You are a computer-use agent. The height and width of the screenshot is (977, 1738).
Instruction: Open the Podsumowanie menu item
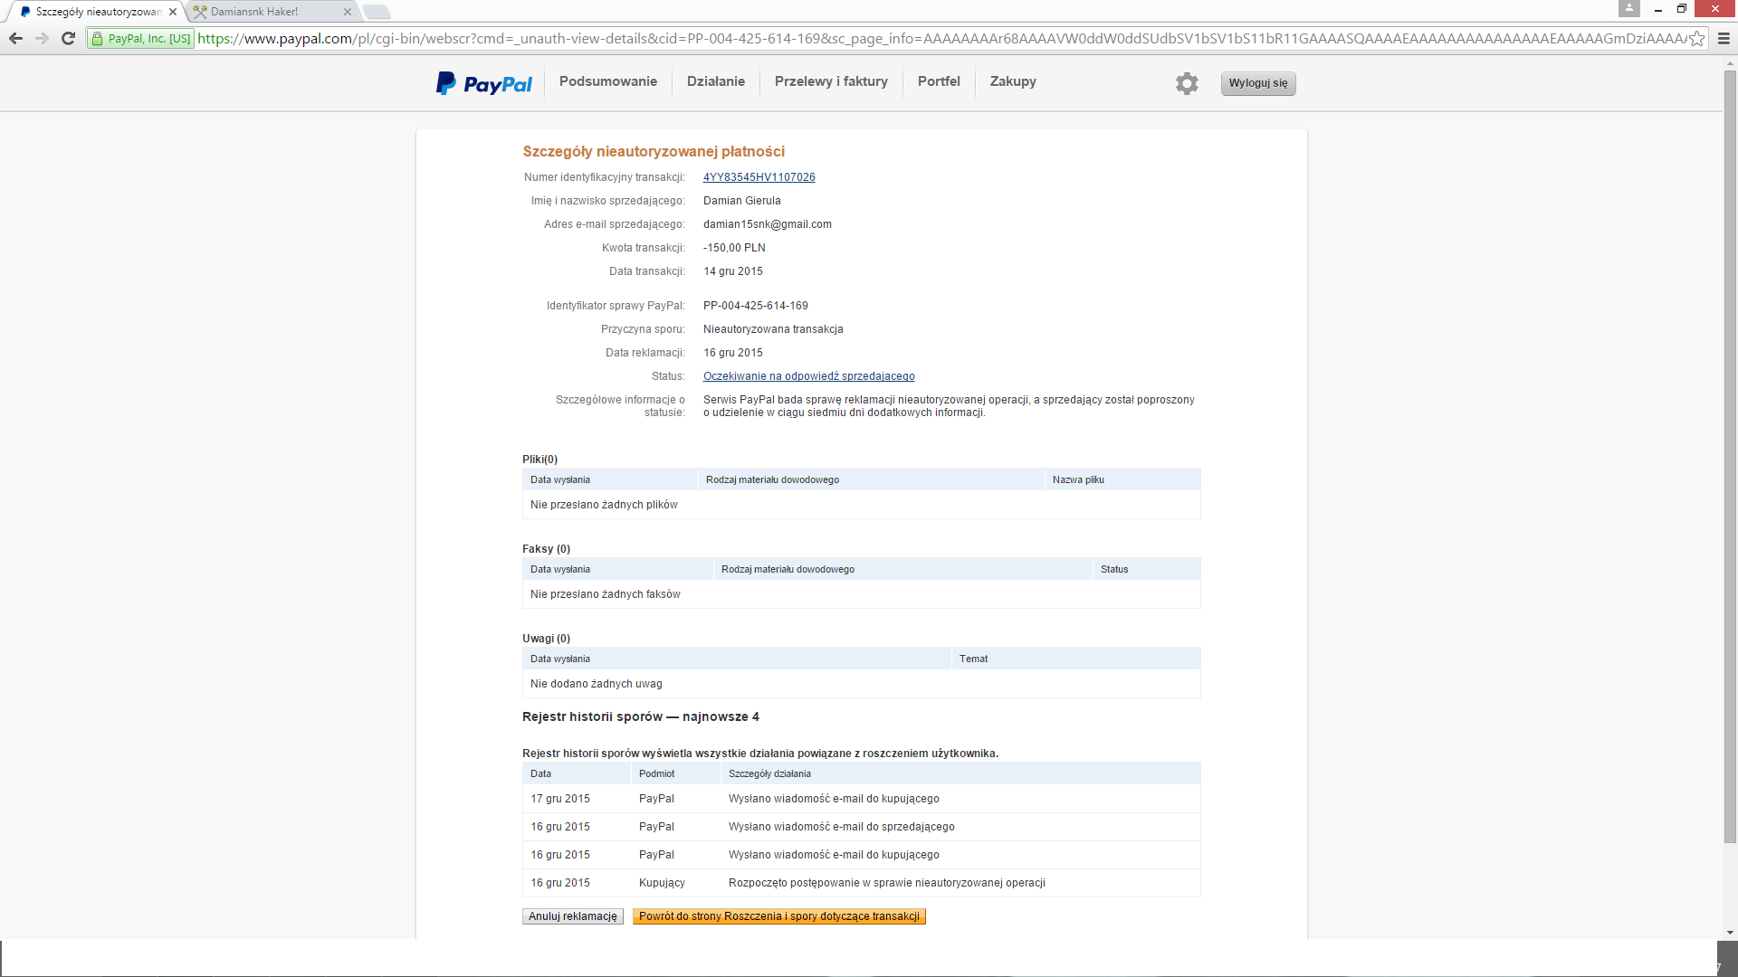(x=607, y=81)
